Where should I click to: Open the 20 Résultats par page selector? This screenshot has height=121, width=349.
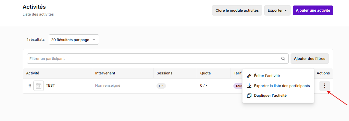74,40
